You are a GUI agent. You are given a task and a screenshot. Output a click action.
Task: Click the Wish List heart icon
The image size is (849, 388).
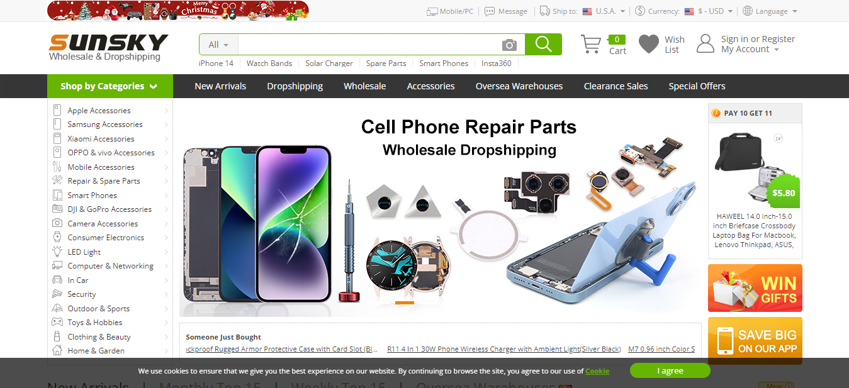[649, 44]
